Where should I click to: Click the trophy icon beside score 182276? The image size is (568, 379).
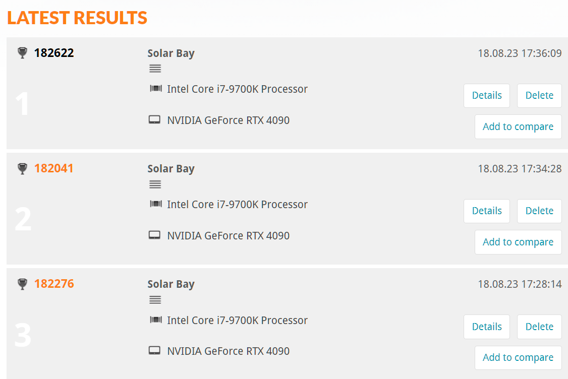point(22,284)
